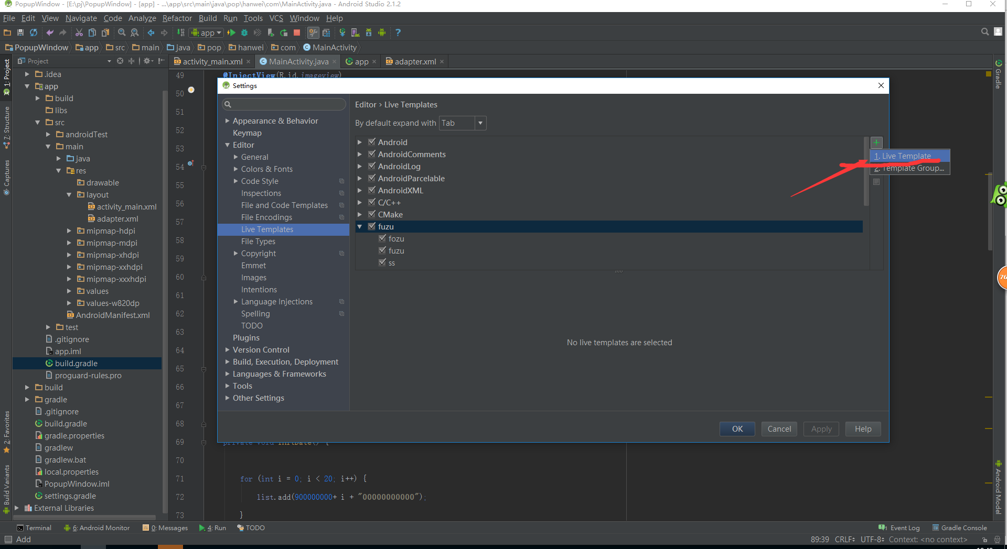Click the Synchronize toolbar icon
This screenshot has width=1007, height=549.
click(x=34, y=32)
